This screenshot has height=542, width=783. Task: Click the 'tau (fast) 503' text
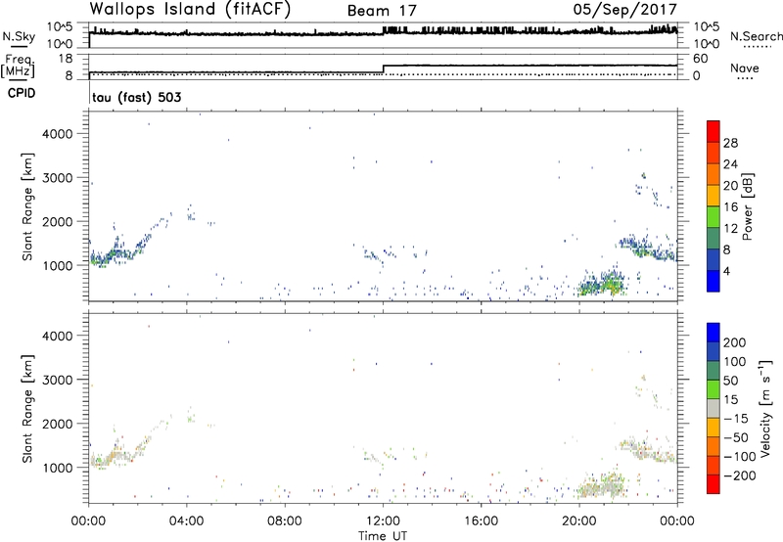tap(137, 97)
